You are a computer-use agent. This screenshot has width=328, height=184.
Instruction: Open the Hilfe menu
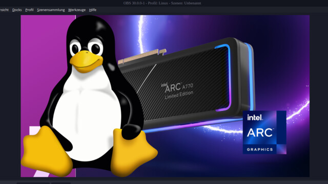point(93,10)
